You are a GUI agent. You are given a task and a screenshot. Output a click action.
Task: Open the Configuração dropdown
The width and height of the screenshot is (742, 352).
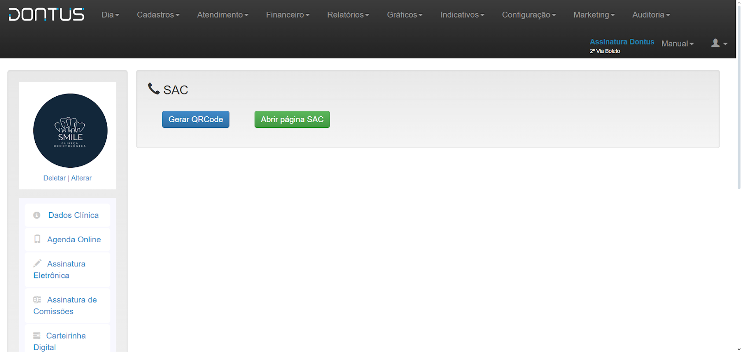[x=529, y=15]
